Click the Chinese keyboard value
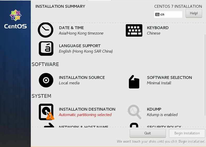206x147 pixels. click(153, 33)
